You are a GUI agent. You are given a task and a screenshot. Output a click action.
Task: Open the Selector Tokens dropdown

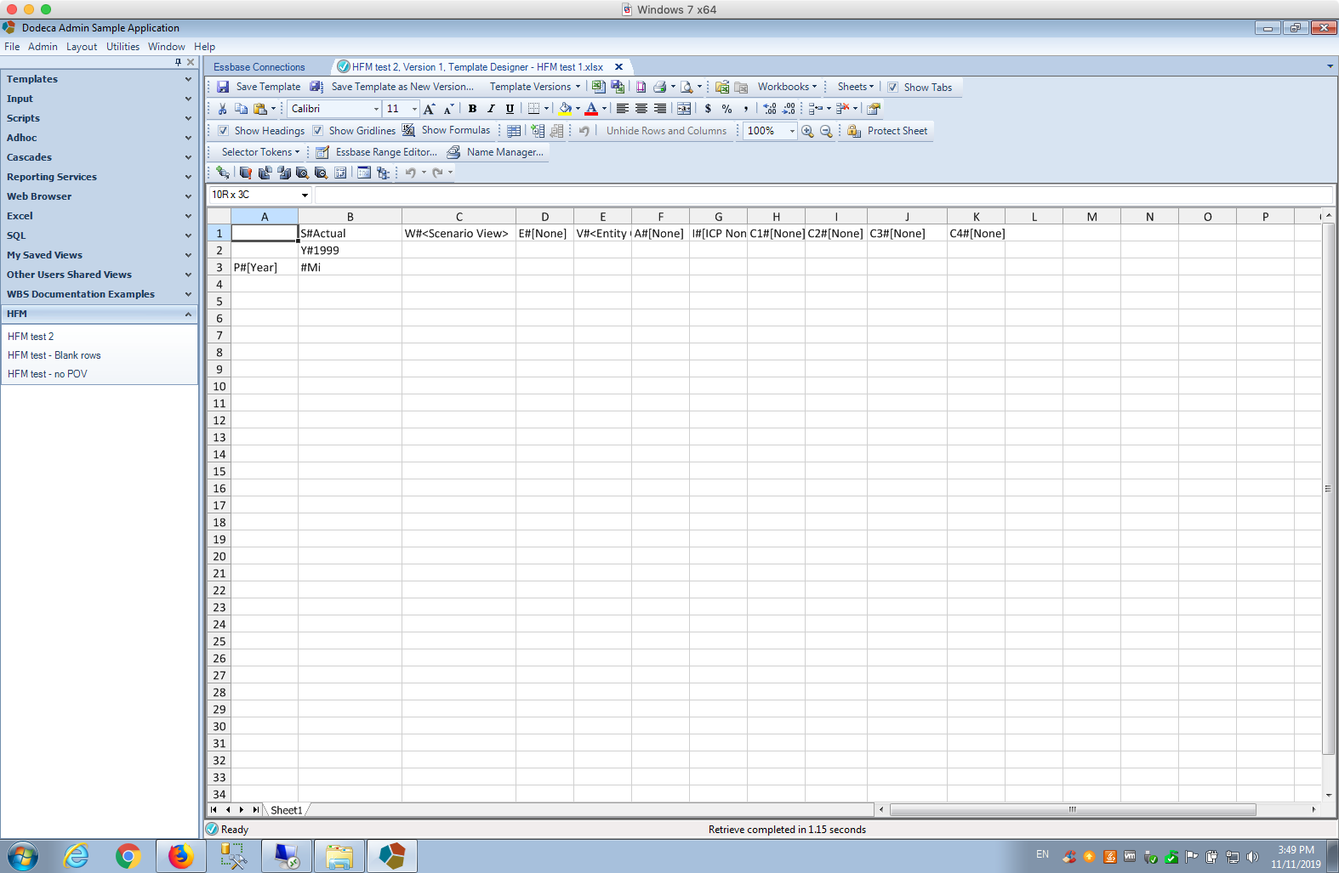click(260, 152)
